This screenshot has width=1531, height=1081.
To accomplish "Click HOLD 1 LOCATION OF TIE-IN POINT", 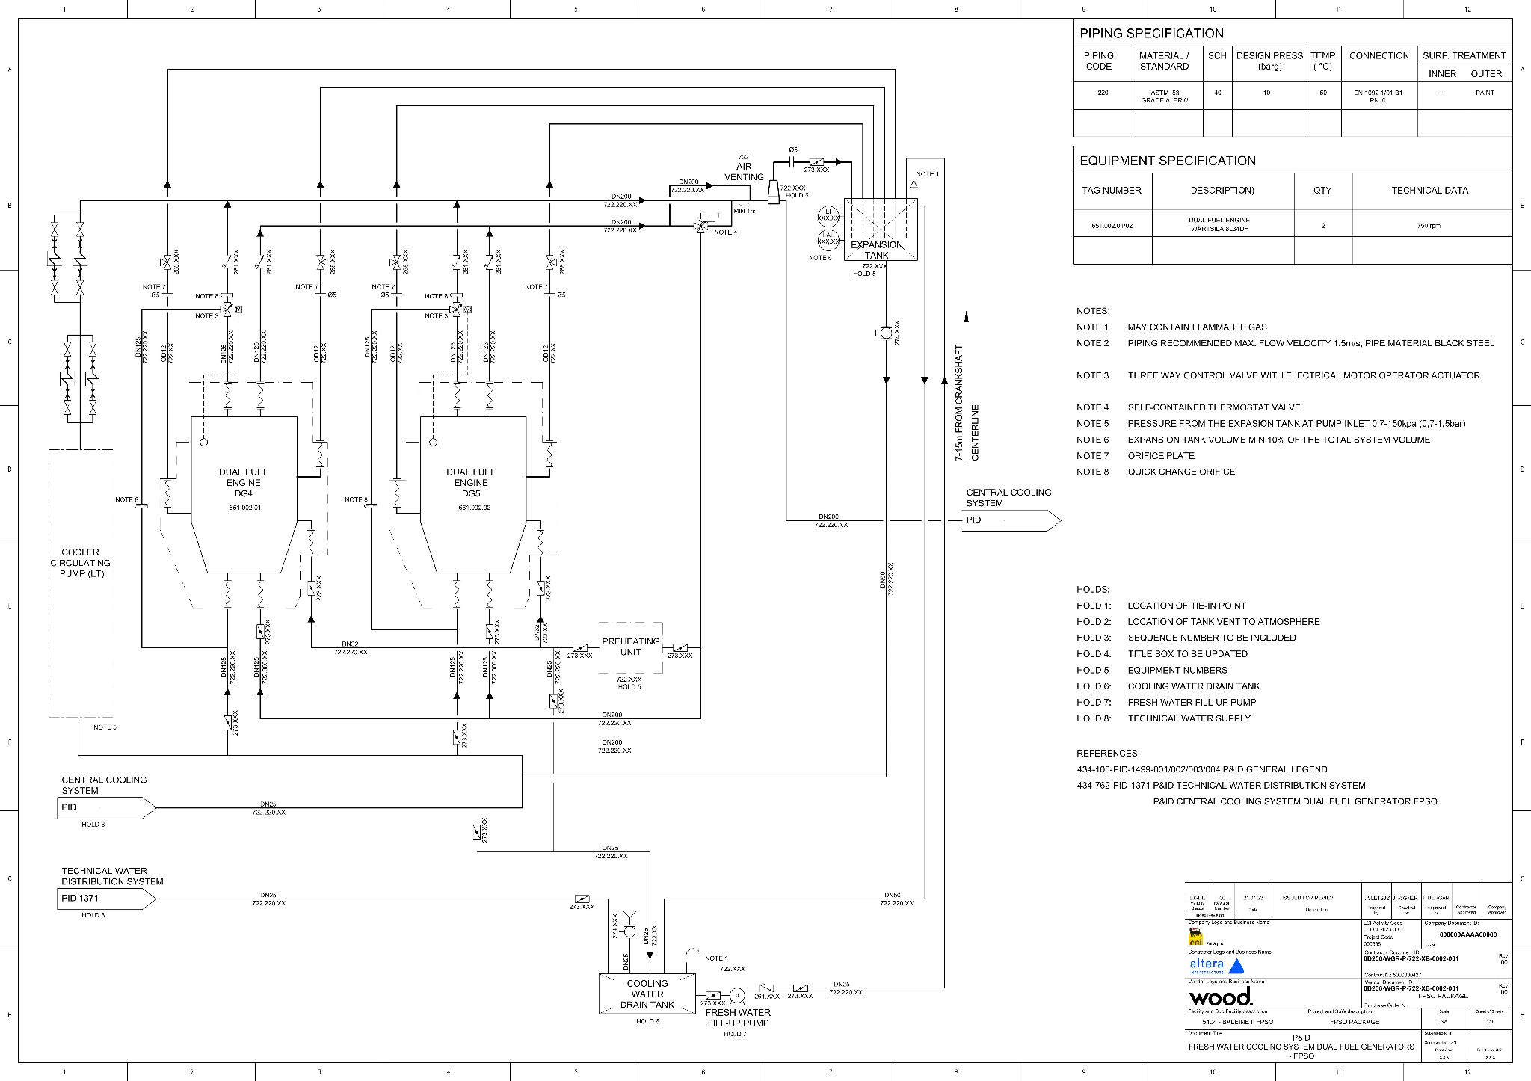I will [x=1186, y=606].
